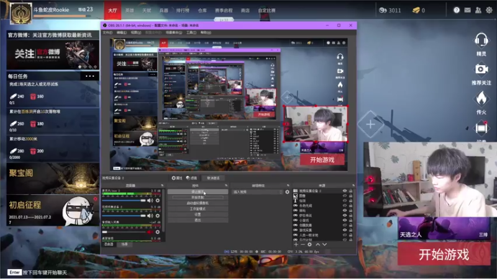Toggle lock for 视频采集设备 2 source
The height and width of the screenshot is (279, 497).
350,191
